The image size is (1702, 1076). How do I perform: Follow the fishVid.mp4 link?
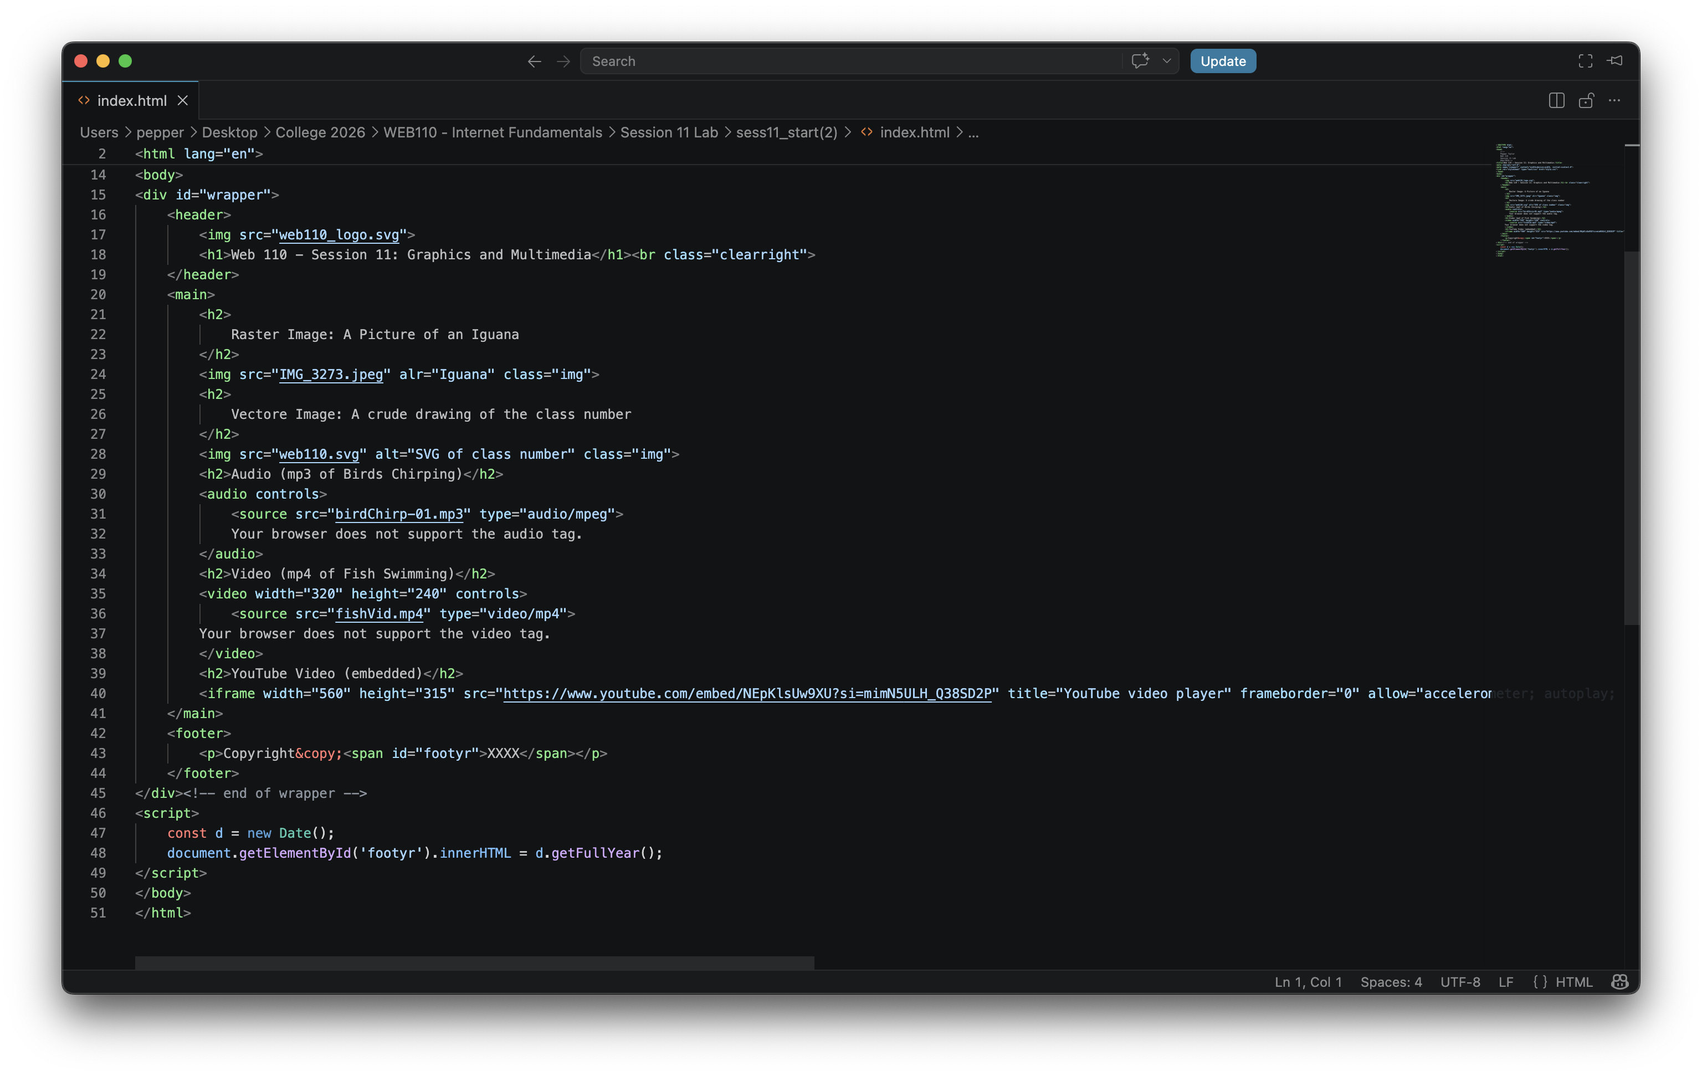coord(379,614)
